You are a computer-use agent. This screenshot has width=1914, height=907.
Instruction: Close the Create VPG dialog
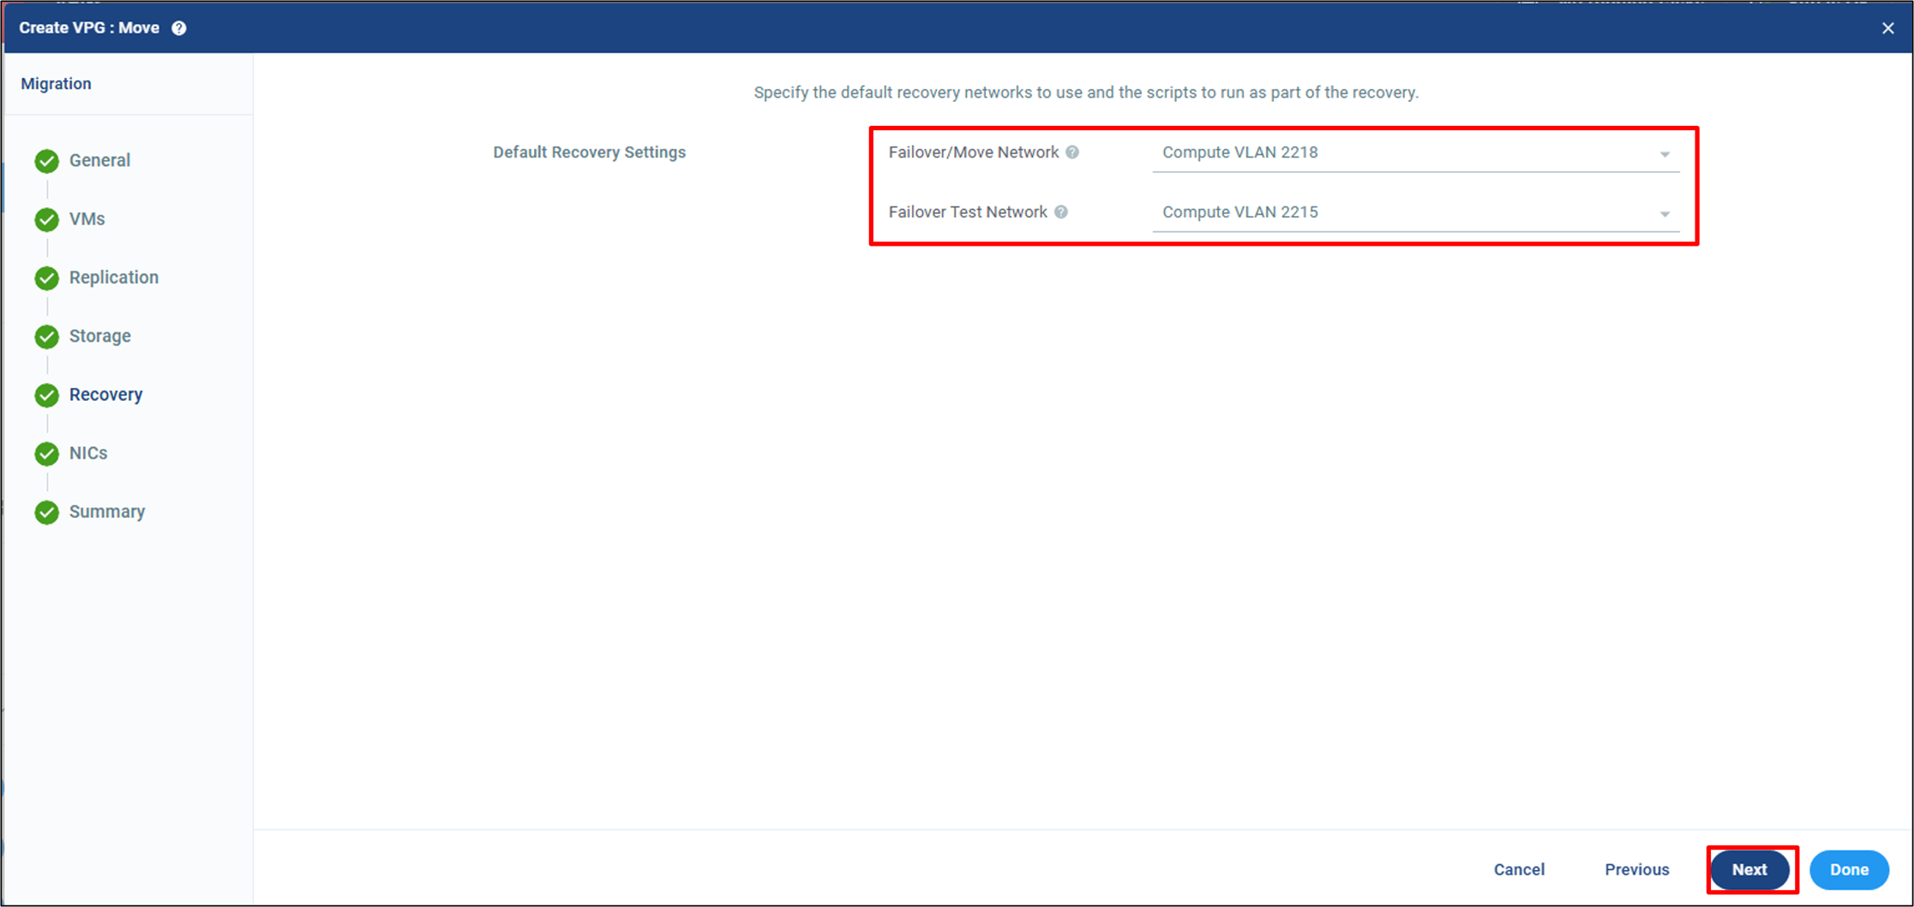tap(1887, 28)
